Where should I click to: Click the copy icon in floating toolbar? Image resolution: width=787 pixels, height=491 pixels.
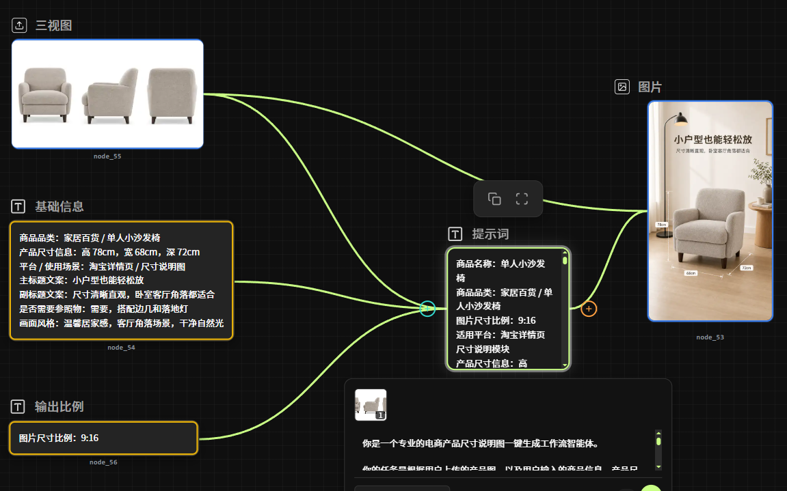[x=494, y=199]
